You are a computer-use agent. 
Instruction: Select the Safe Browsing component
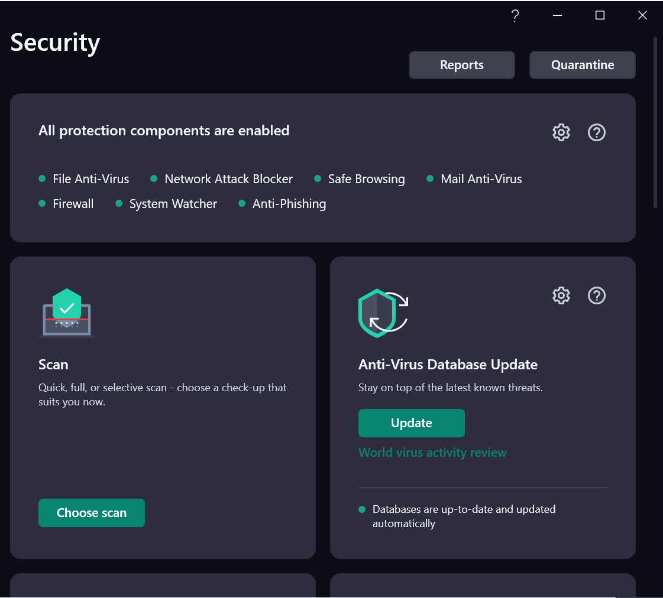click(366, 179)
